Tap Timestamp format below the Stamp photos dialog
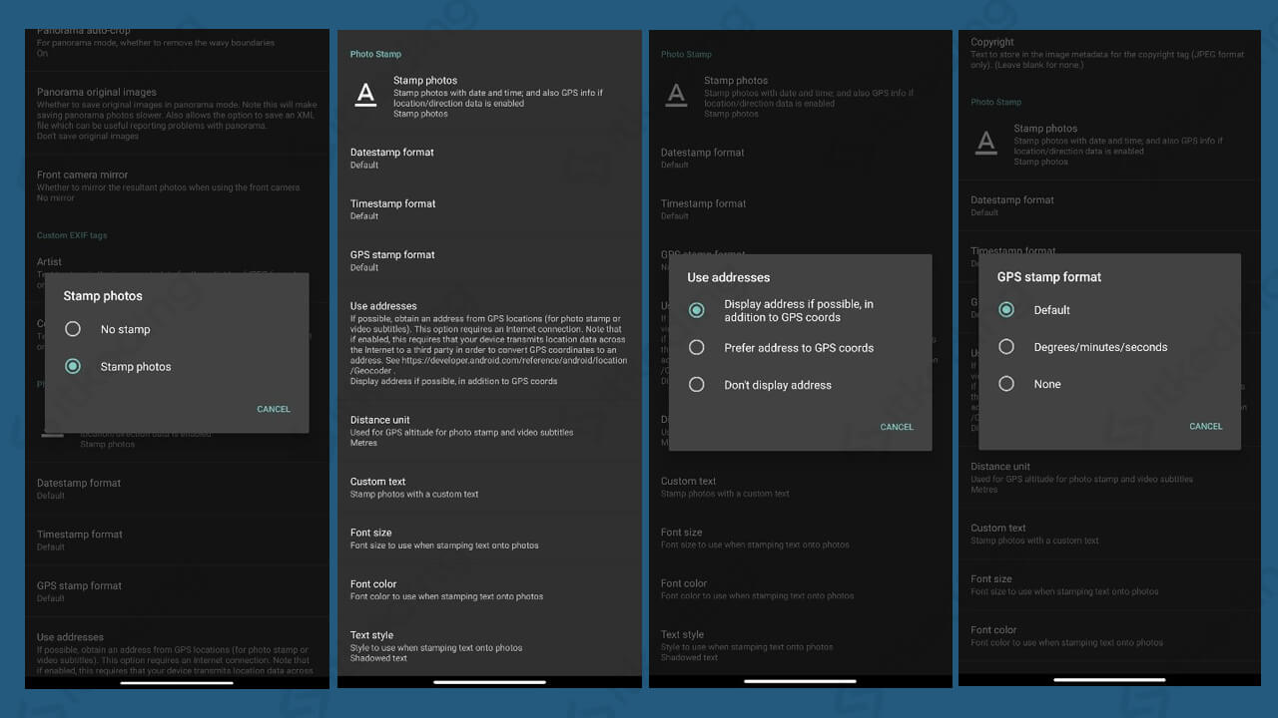Viewport: 1278px width, 718px height. pos(177,539)
